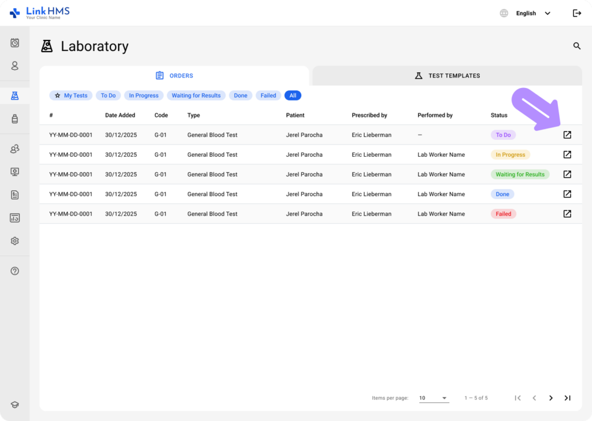Click the graduation cap icon in sidebar

click(15, 405)
